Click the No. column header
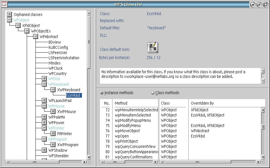 [106, 103]
